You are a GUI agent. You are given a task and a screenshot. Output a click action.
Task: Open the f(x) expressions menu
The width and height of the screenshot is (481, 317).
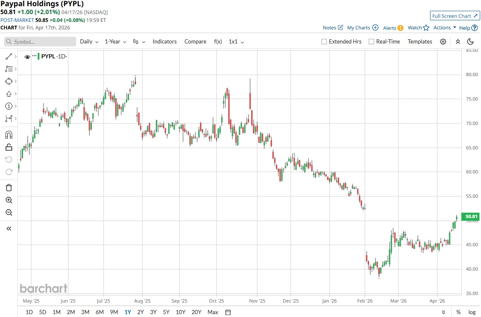(218, 42)
